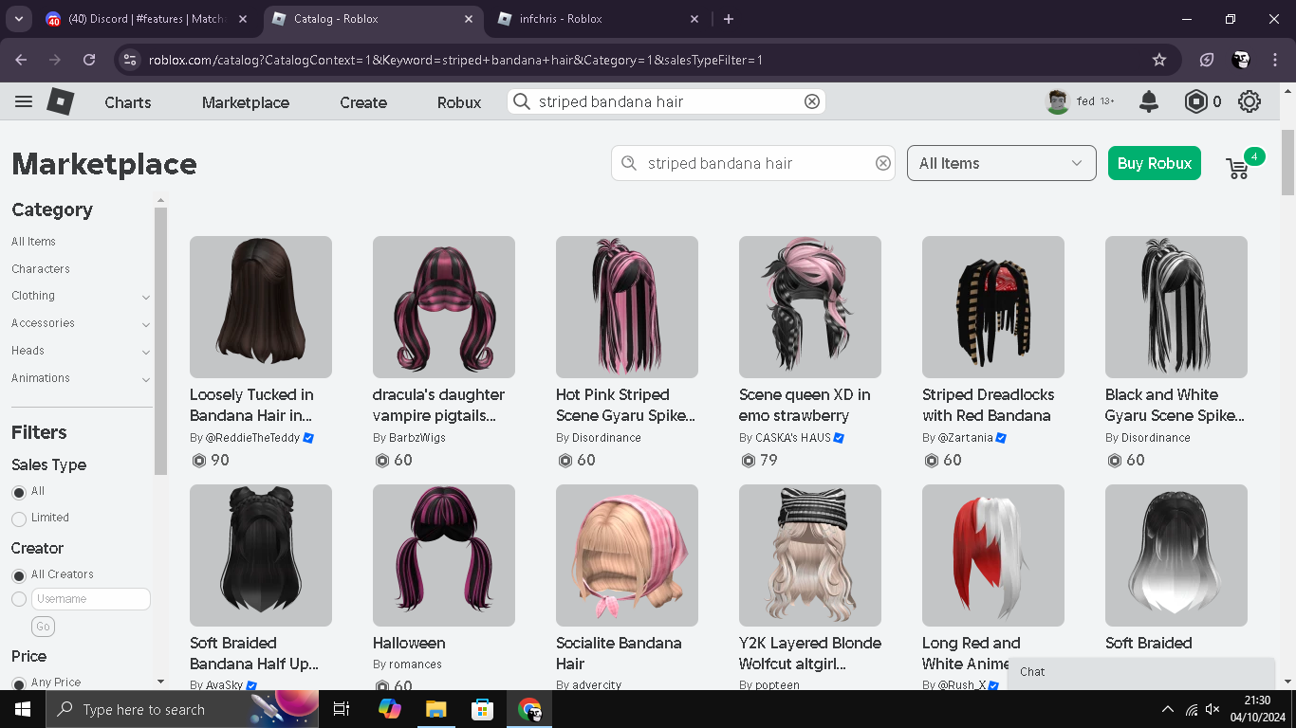This screenshot has height=728, width=1296.
Task: Open the Roblox hamburger navigation menu
Action: point(24,102)
